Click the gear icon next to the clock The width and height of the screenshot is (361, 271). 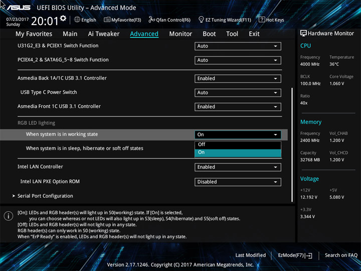[x=63, y=18]
